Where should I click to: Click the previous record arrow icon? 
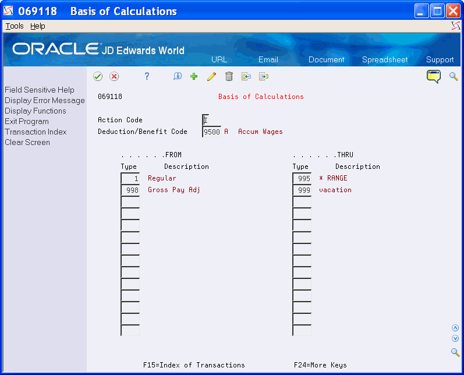(246, 76)
